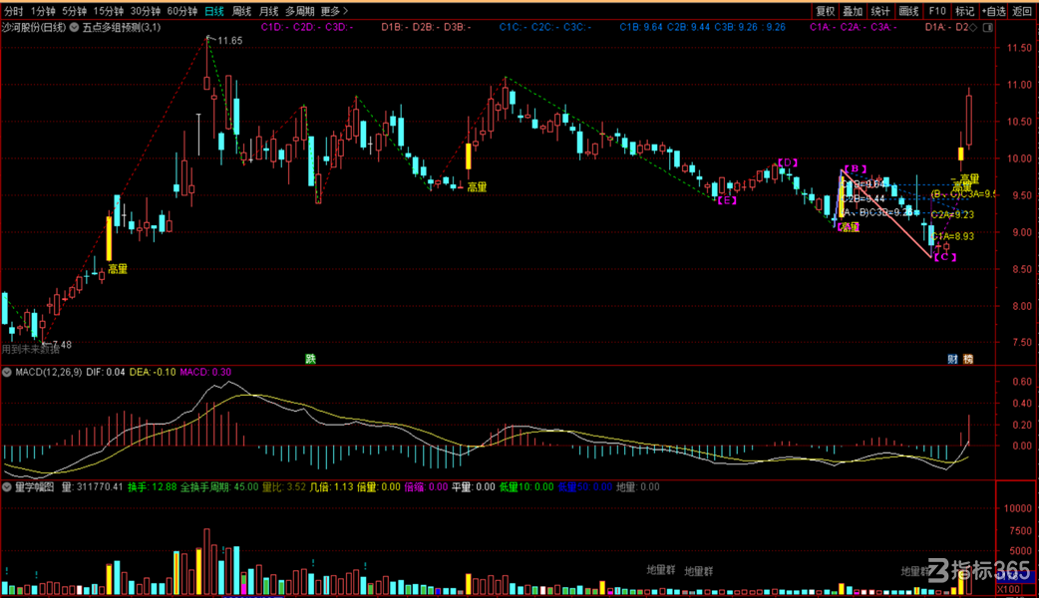Switch to the 分时 chart tab
The height and width of the screenshot is (598, 1039).
click(13, 11)
